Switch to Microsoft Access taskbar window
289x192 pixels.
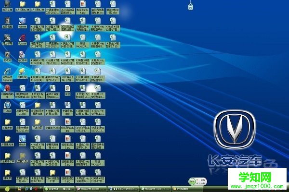[x=91, y=189]
